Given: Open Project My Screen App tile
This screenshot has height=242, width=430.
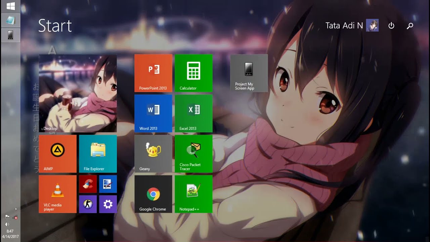Looking at the screenshot, I should coord(249,73).
